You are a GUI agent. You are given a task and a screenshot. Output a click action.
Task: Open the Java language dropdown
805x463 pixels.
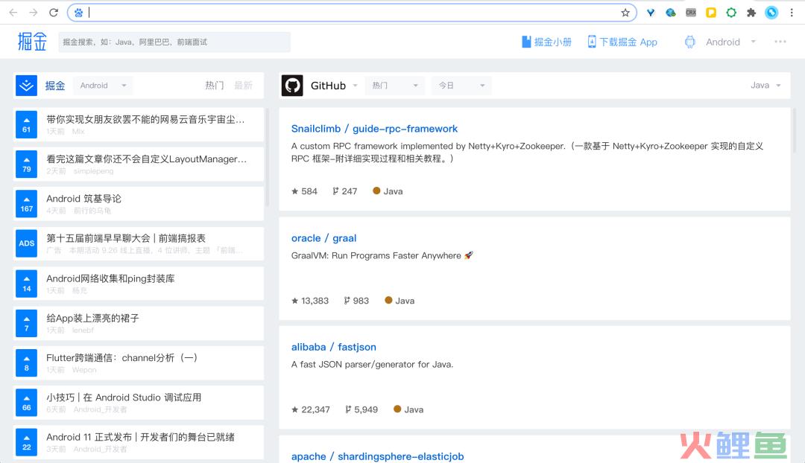pos(765,85)
